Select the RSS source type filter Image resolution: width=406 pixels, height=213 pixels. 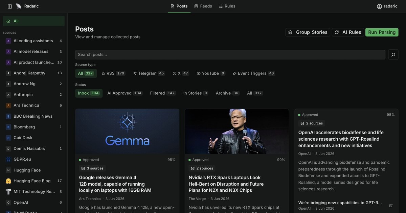113,73
